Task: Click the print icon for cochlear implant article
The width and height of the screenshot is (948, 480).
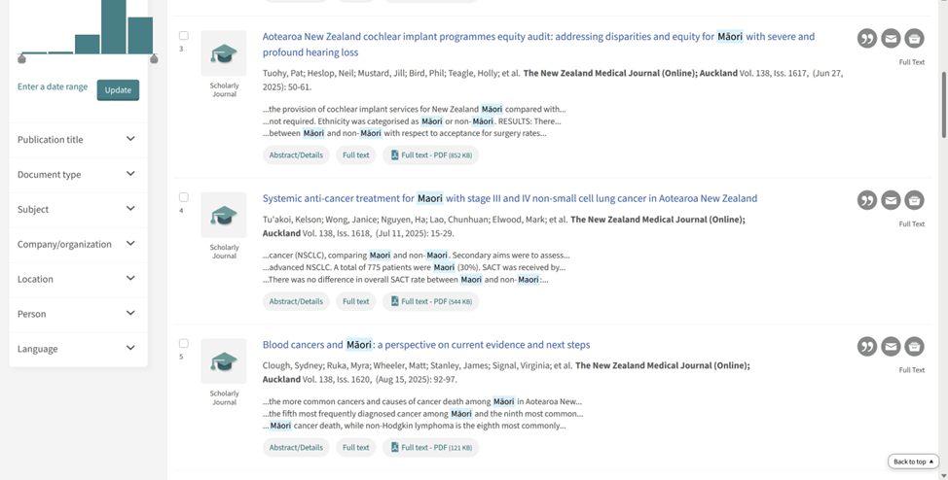Action: (914, 39)
